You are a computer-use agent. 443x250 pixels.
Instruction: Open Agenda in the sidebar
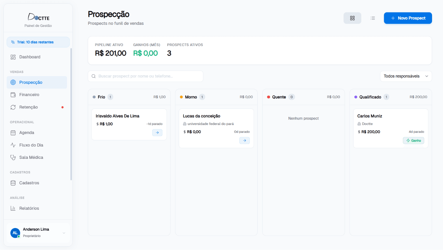[x=37, y=133]
